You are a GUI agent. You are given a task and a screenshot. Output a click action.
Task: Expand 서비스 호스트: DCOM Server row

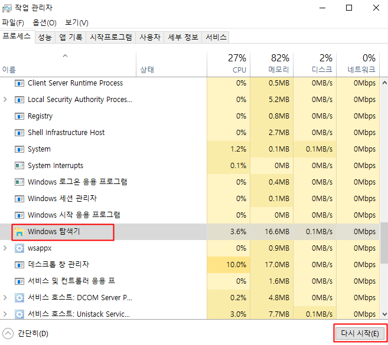pyautogui.click(x=5, y=298)
